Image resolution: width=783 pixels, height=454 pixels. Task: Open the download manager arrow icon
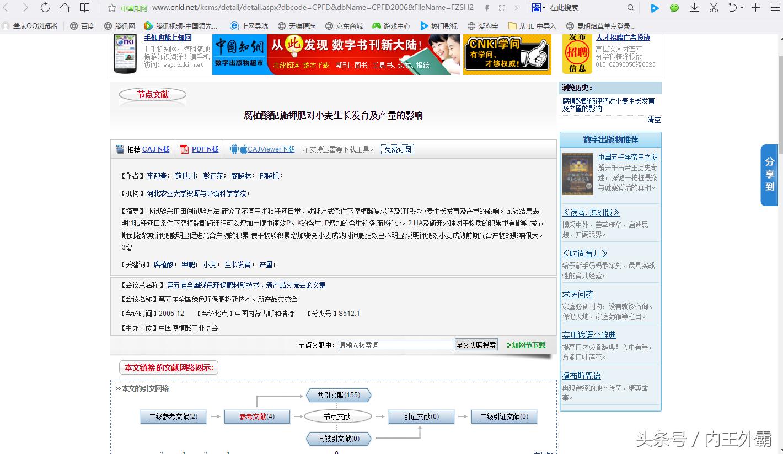tap(694, 8)
